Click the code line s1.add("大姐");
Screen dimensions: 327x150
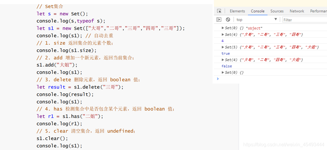click(57, 65)
